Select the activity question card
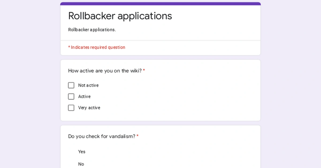Screen dimensions: 321x168 coord(160,90)
